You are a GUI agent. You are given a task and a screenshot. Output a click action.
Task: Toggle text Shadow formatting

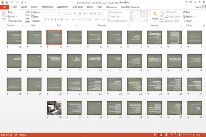tap(55, 20)
